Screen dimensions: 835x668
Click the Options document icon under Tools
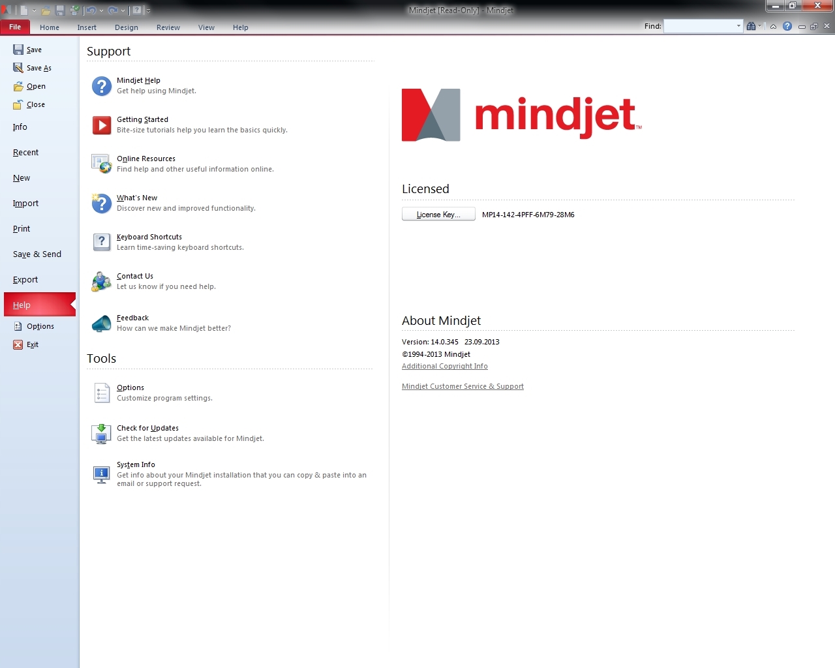[102, 393]
